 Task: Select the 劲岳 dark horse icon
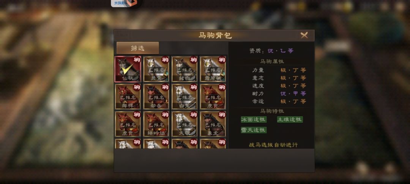[156, 97]
